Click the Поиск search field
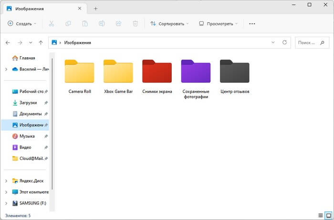 (311, 42)
